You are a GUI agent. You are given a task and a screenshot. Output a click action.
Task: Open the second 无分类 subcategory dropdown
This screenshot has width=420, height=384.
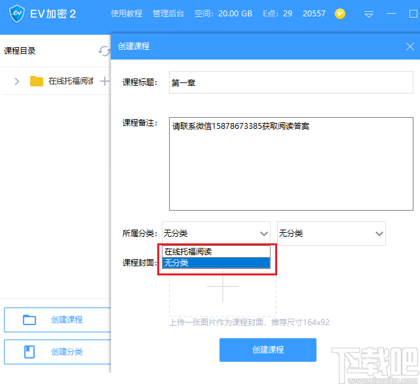(x=332, y=233)
